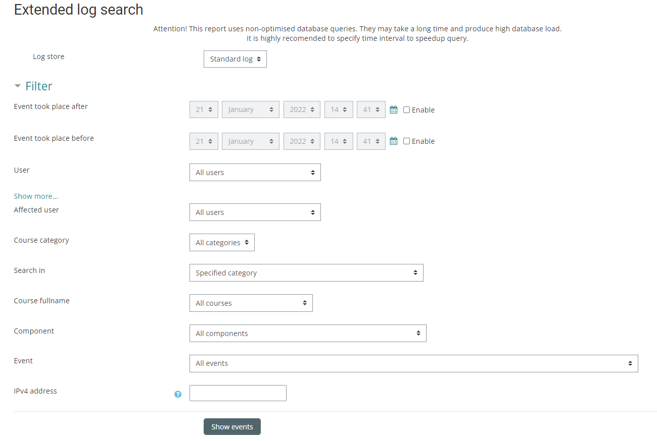Open the Component dropdown
The width and height of the screenshot is (657, 441).
(x=308, y=334)
